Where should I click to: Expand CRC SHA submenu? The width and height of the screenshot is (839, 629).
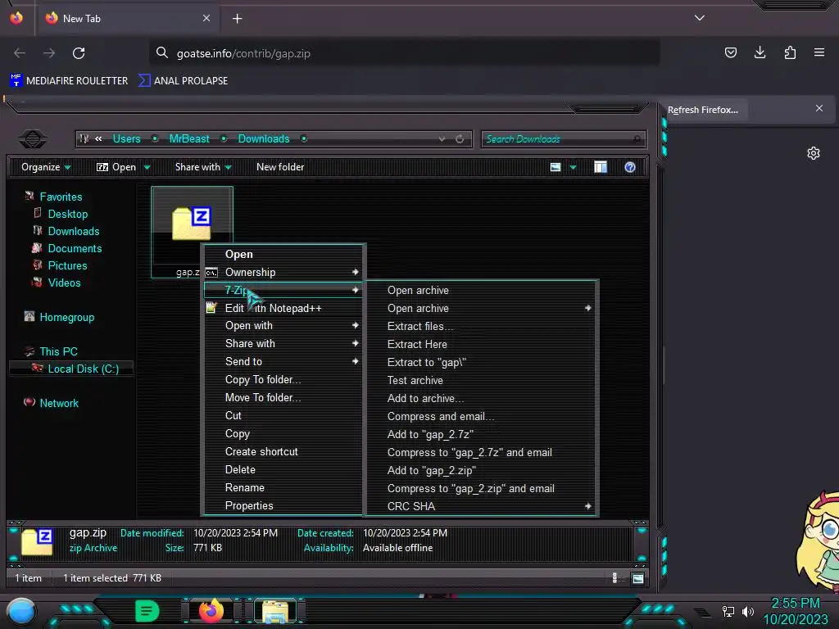(482, 506)
